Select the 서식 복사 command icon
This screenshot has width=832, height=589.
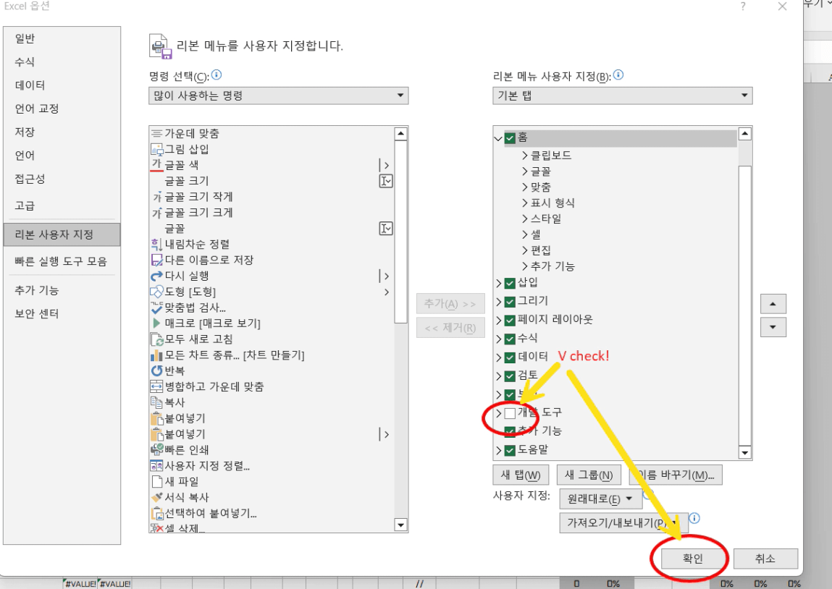(156, 497)
